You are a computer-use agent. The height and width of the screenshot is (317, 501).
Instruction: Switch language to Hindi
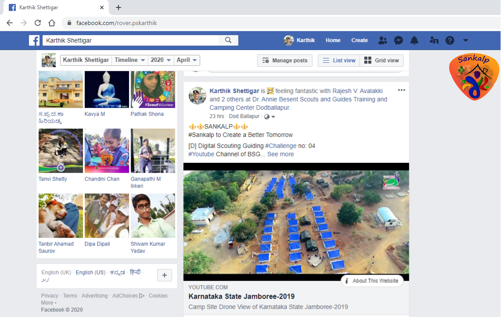point(135,272)
